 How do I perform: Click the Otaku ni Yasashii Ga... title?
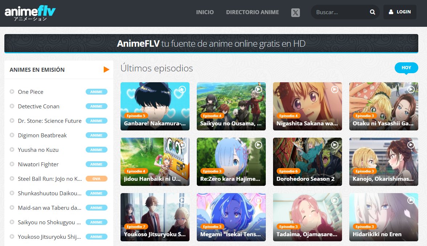383,124
